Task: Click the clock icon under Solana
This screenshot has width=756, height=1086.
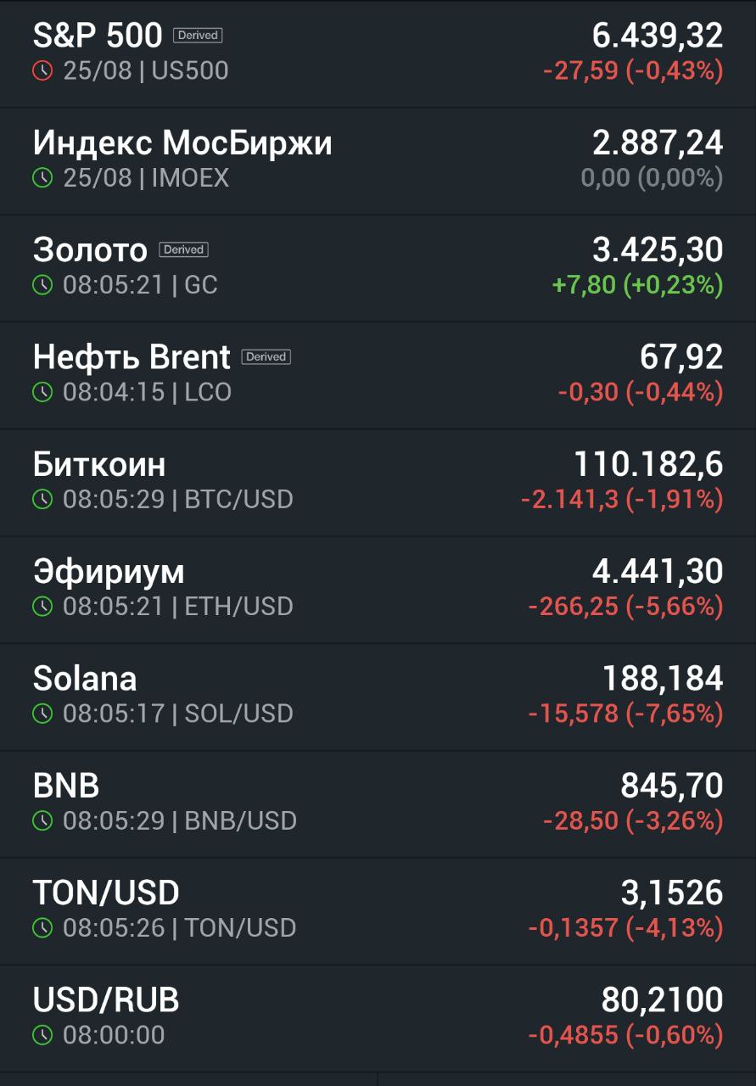Action: (42, 714)
